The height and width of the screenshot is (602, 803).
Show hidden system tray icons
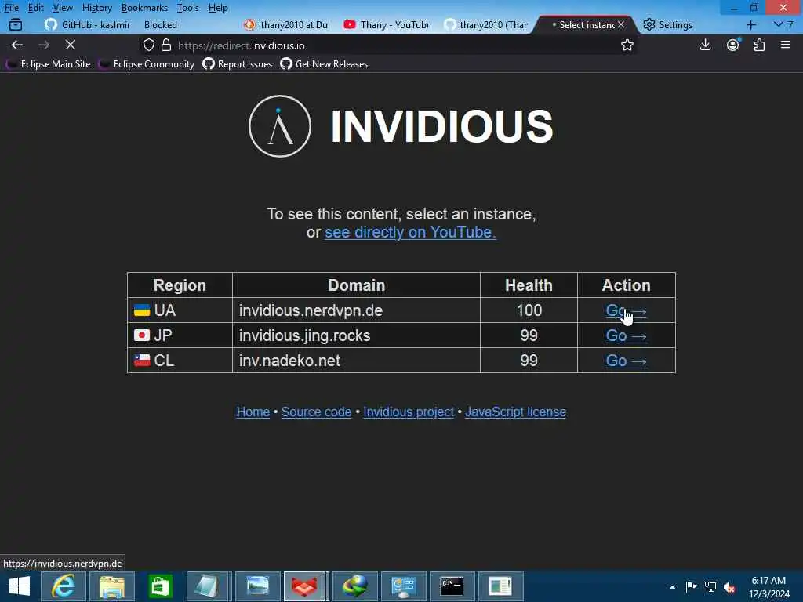click(x=672, y=586)
